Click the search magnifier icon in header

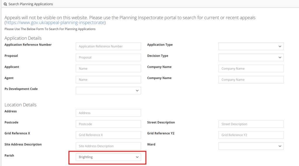tap(5, 4)
